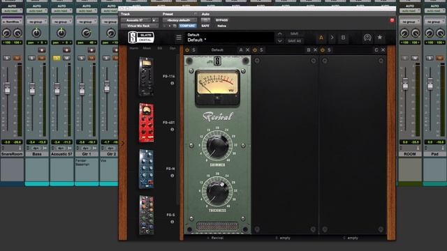
Task: Record-enable the Gtr 1 track
Action: point(91,50)
